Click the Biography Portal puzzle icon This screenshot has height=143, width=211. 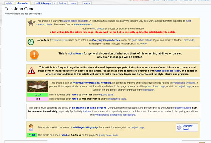point(179,127)
